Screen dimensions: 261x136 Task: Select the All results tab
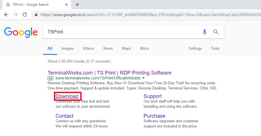coord(50,49)
